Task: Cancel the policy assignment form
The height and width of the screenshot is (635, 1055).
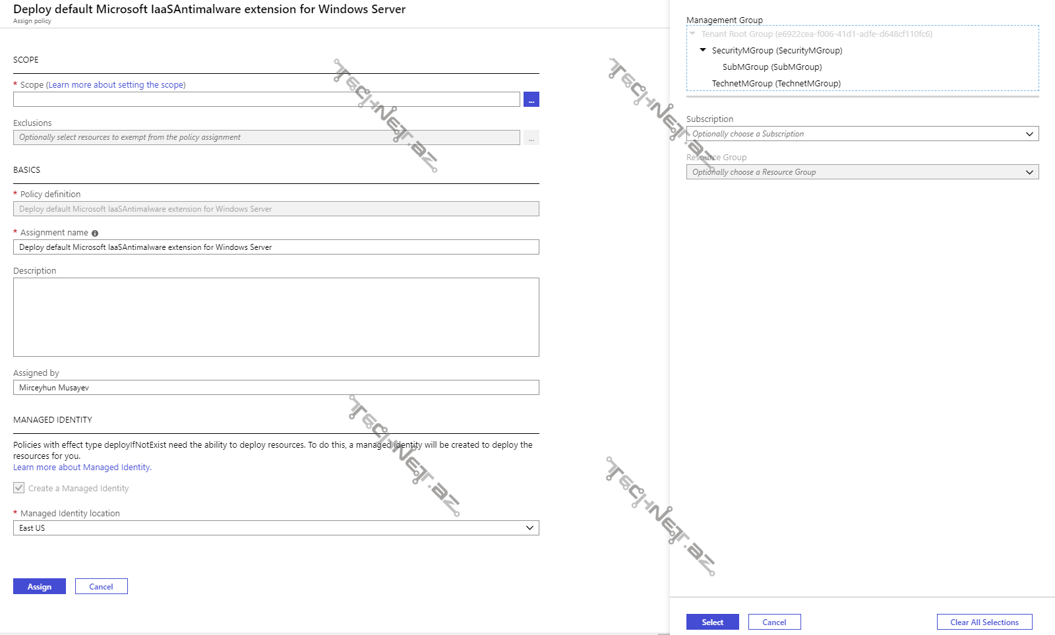Action: click(x=101, y=587)
